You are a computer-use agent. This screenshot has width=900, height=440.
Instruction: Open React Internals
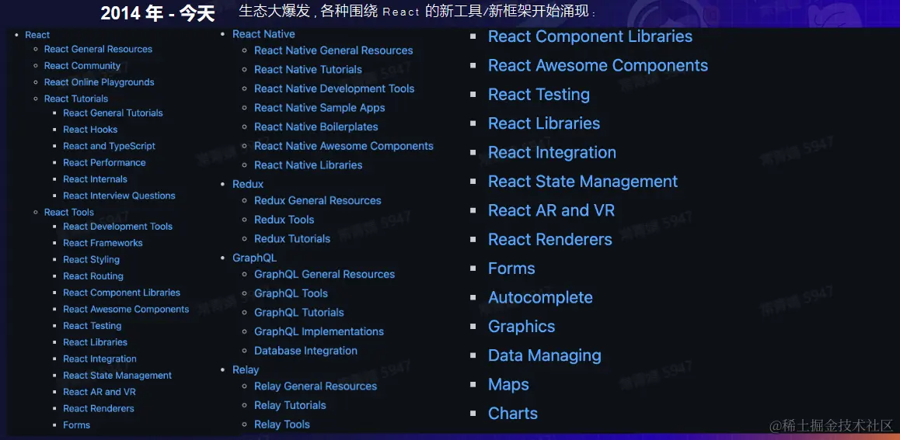(x=96, y=179)
